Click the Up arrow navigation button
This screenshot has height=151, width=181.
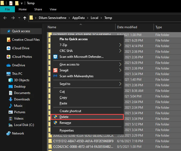[x=25, y=18]
